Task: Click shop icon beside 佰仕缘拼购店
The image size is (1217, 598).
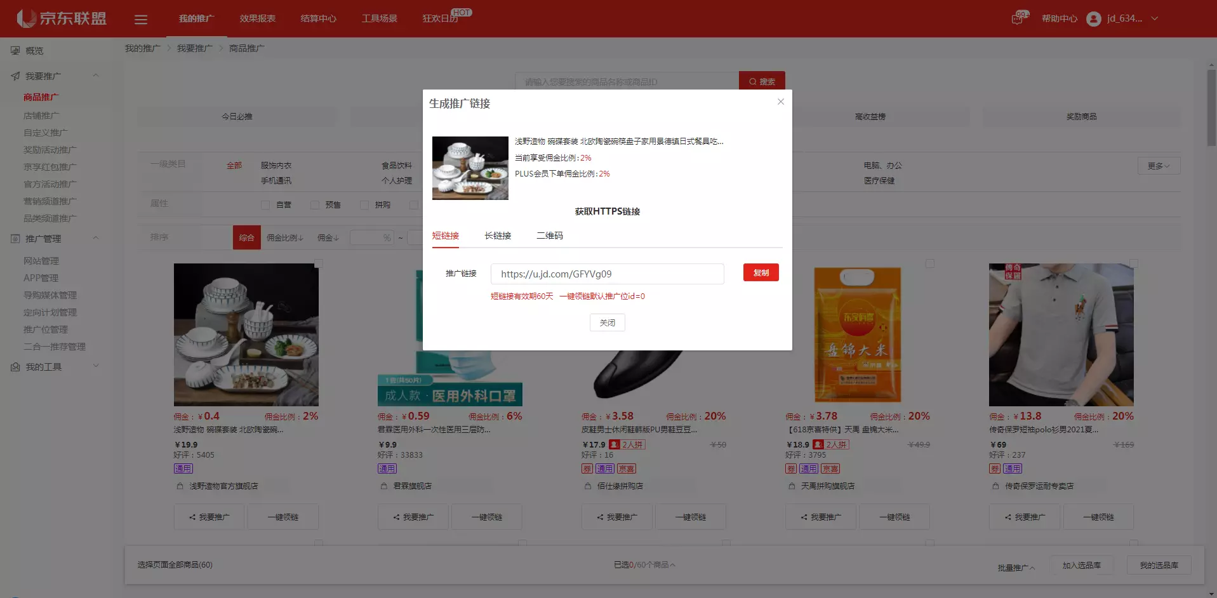Action: [587, 486]
